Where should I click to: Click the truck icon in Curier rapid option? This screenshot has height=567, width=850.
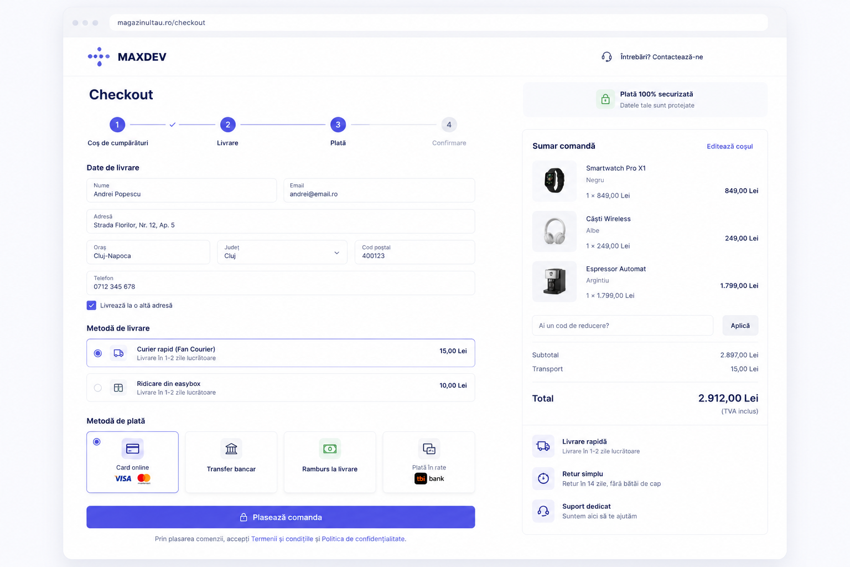(118, 353)
